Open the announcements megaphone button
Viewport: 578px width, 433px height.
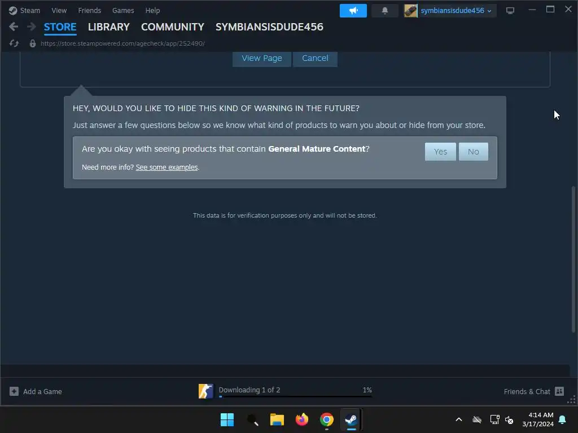pyautogui.click(x=353, y=11)
